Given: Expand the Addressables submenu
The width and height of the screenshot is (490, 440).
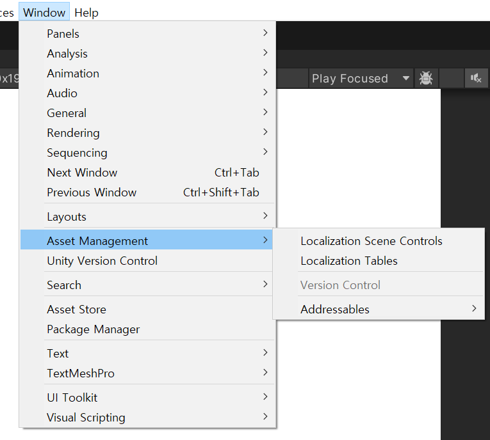Looking at the screenshot, I should 379,310.
